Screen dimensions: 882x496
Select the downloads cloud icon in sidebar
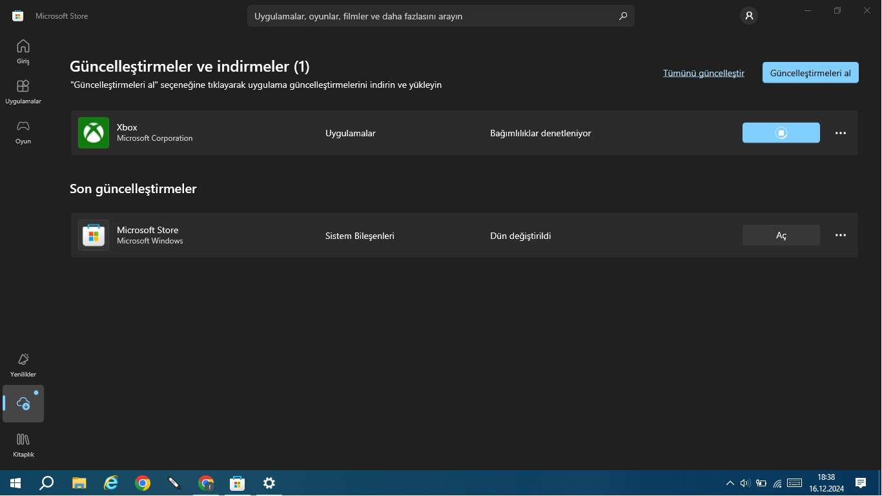pyautogui.click(x=23, y=404)
